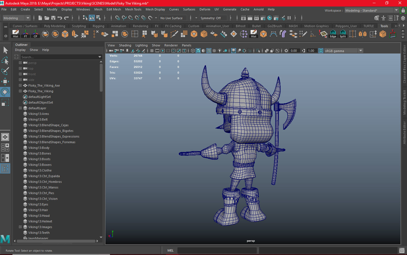Click the IPR render icon
407x255 pixels.
[257, 18]
